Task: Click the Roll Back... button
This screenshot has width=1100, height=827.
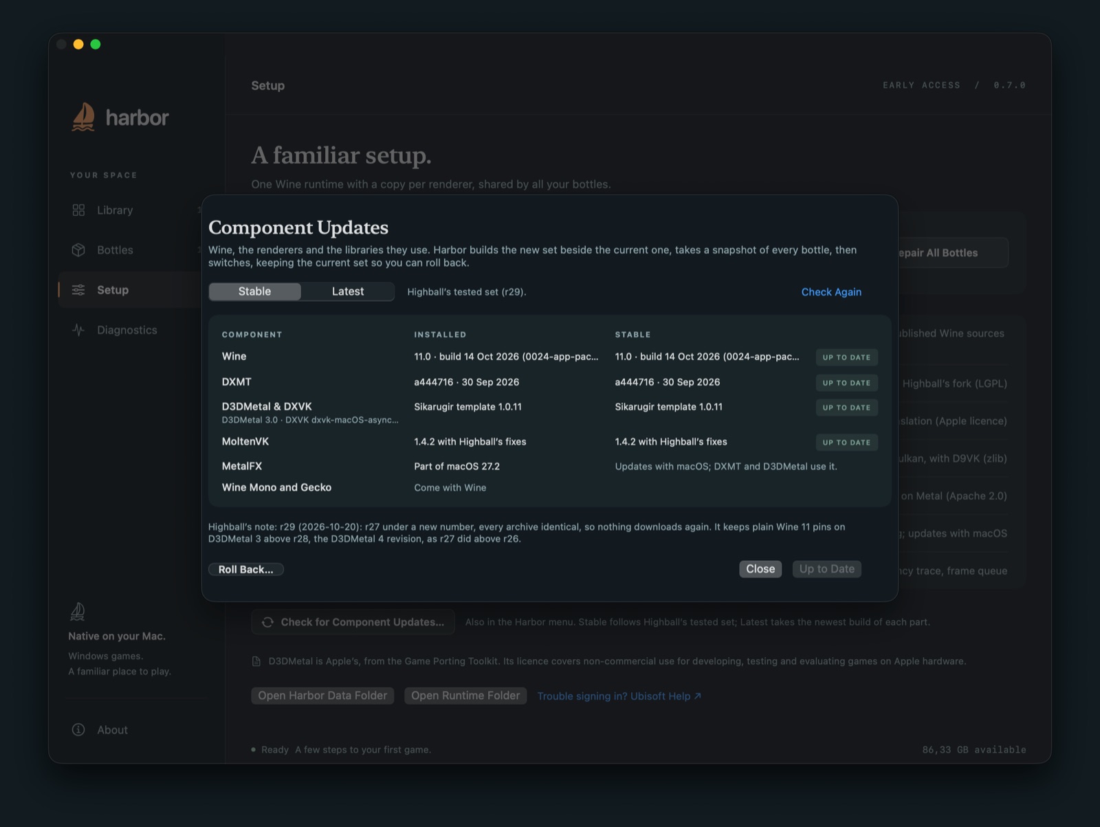Action: (x=245, y=569)
